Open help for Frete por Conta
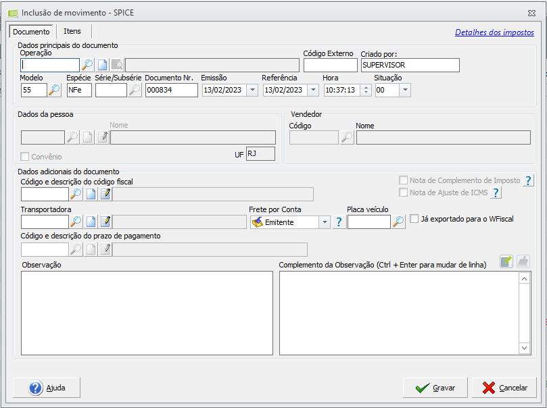 (x=339, y=222)
